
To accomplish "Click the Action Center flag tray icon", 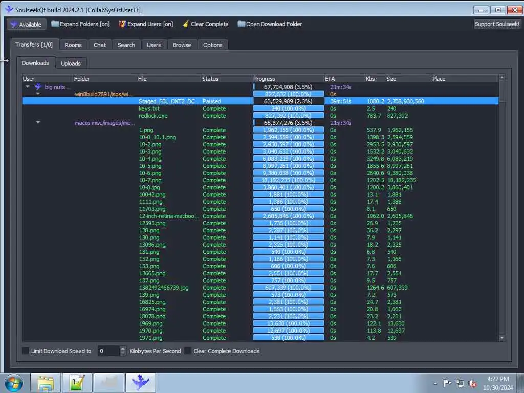I will tap(447, 383).
